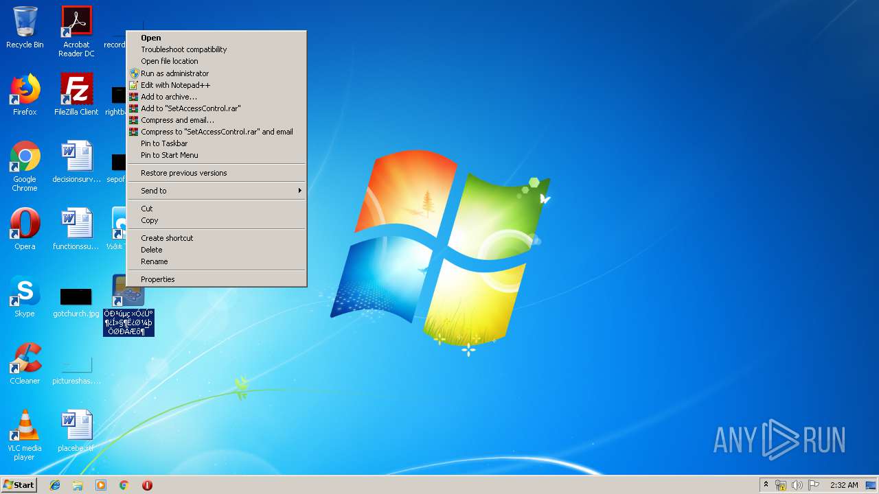Select Rename in context menu
The image size is (879, 494).
(x=216, y=261)
